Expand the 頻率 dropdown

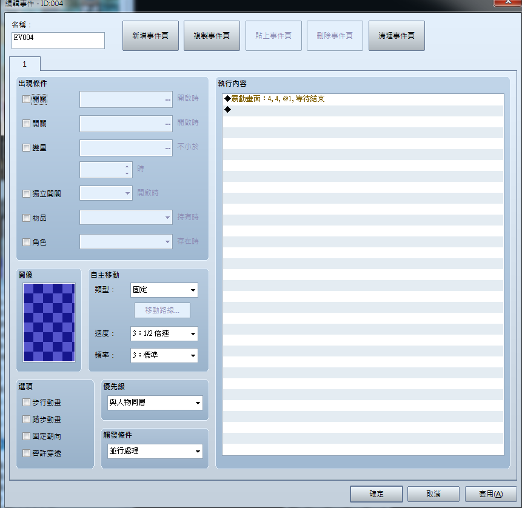(164, 355)
